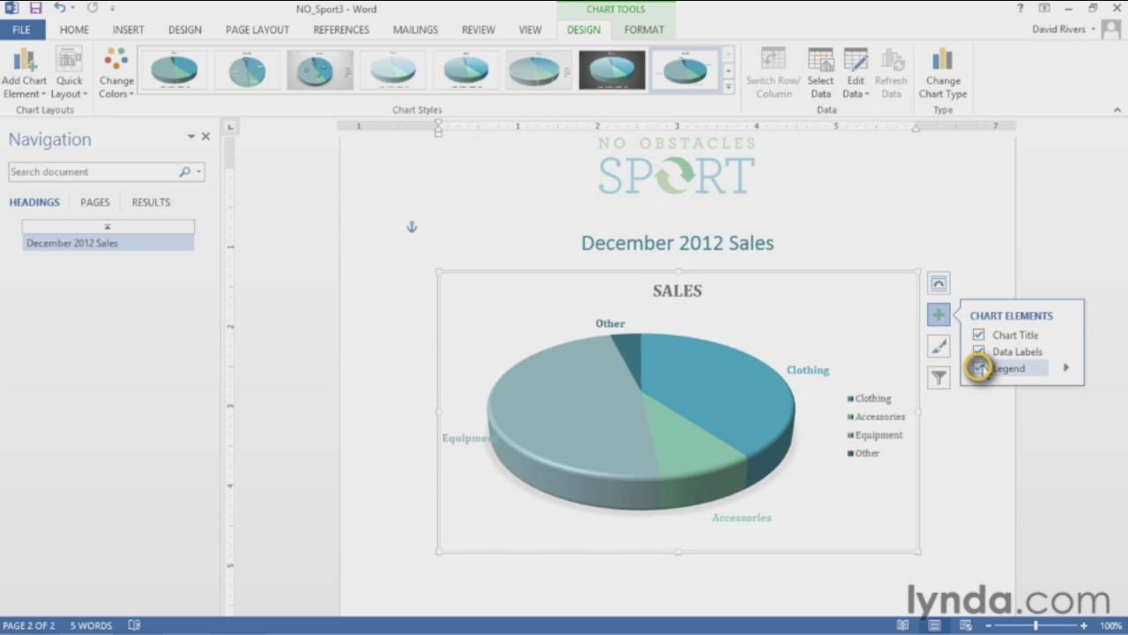Open the REFERENCES tab
Image resolution: width=1128 pixels, height=635 pixels.
341,30
